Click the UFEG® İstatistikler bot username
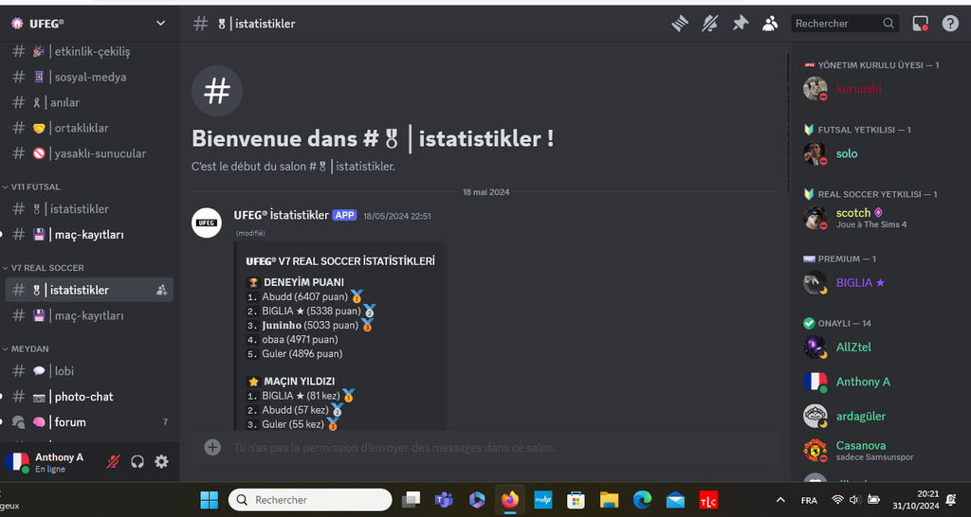This screenshot has width=971, height=517. [280, 215]
